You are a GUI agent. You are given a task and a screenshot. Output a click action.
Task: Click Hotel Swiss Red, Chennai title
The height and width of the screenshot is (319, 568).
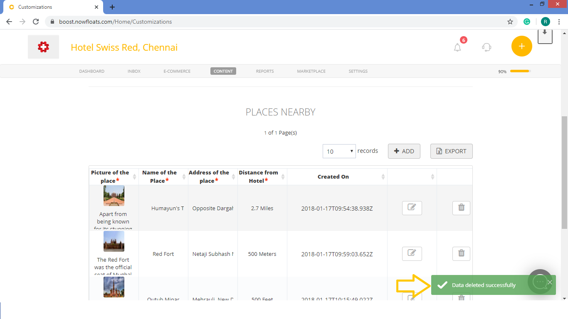coord(124,47)
